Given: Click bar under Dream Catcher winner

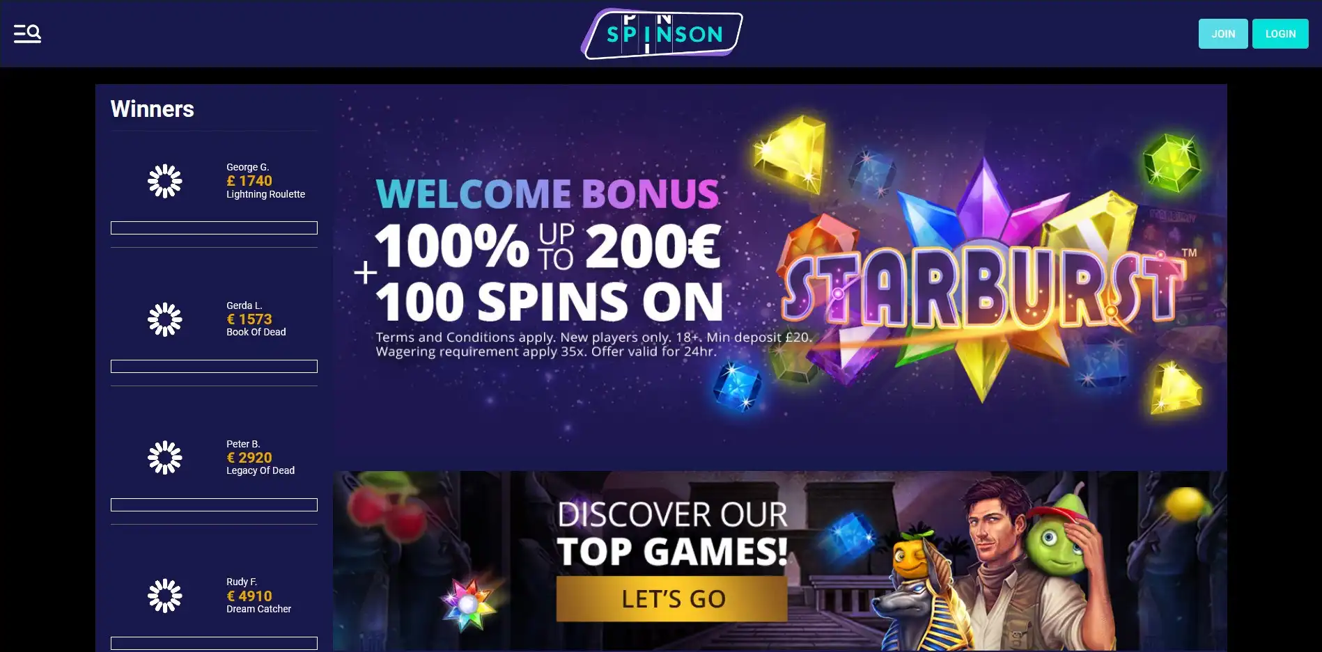Looking at the screenshot, I should [x=214, y=644].
